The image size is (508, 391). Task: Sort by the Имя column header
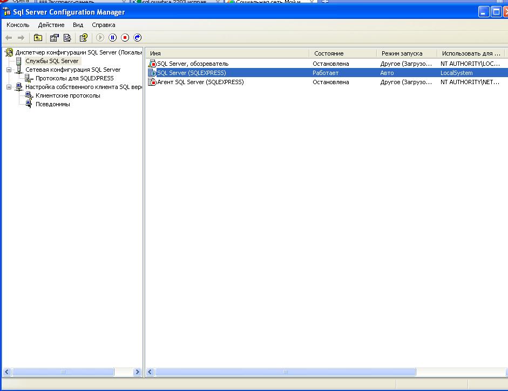[x=227, y=53]
